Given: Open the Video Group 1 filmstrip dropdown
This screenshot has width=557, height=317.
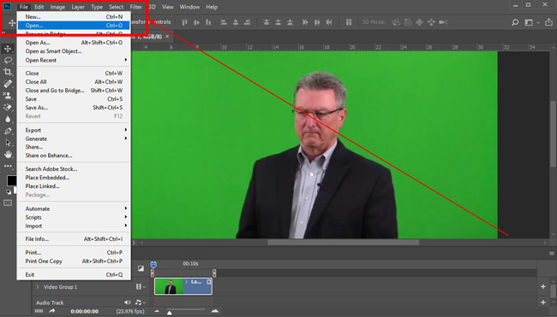Looking at the screenshot, I should click(141, 286).
